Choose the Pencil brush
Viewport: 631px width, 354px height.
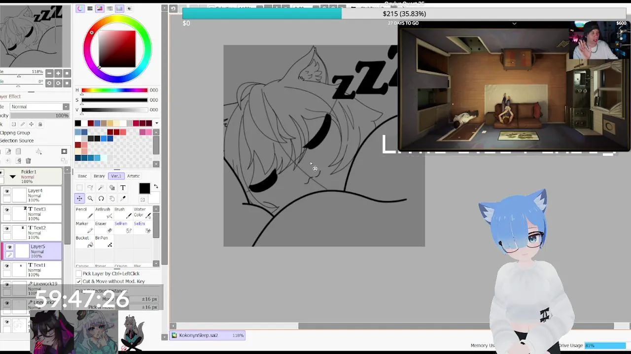tap(84, 213)
